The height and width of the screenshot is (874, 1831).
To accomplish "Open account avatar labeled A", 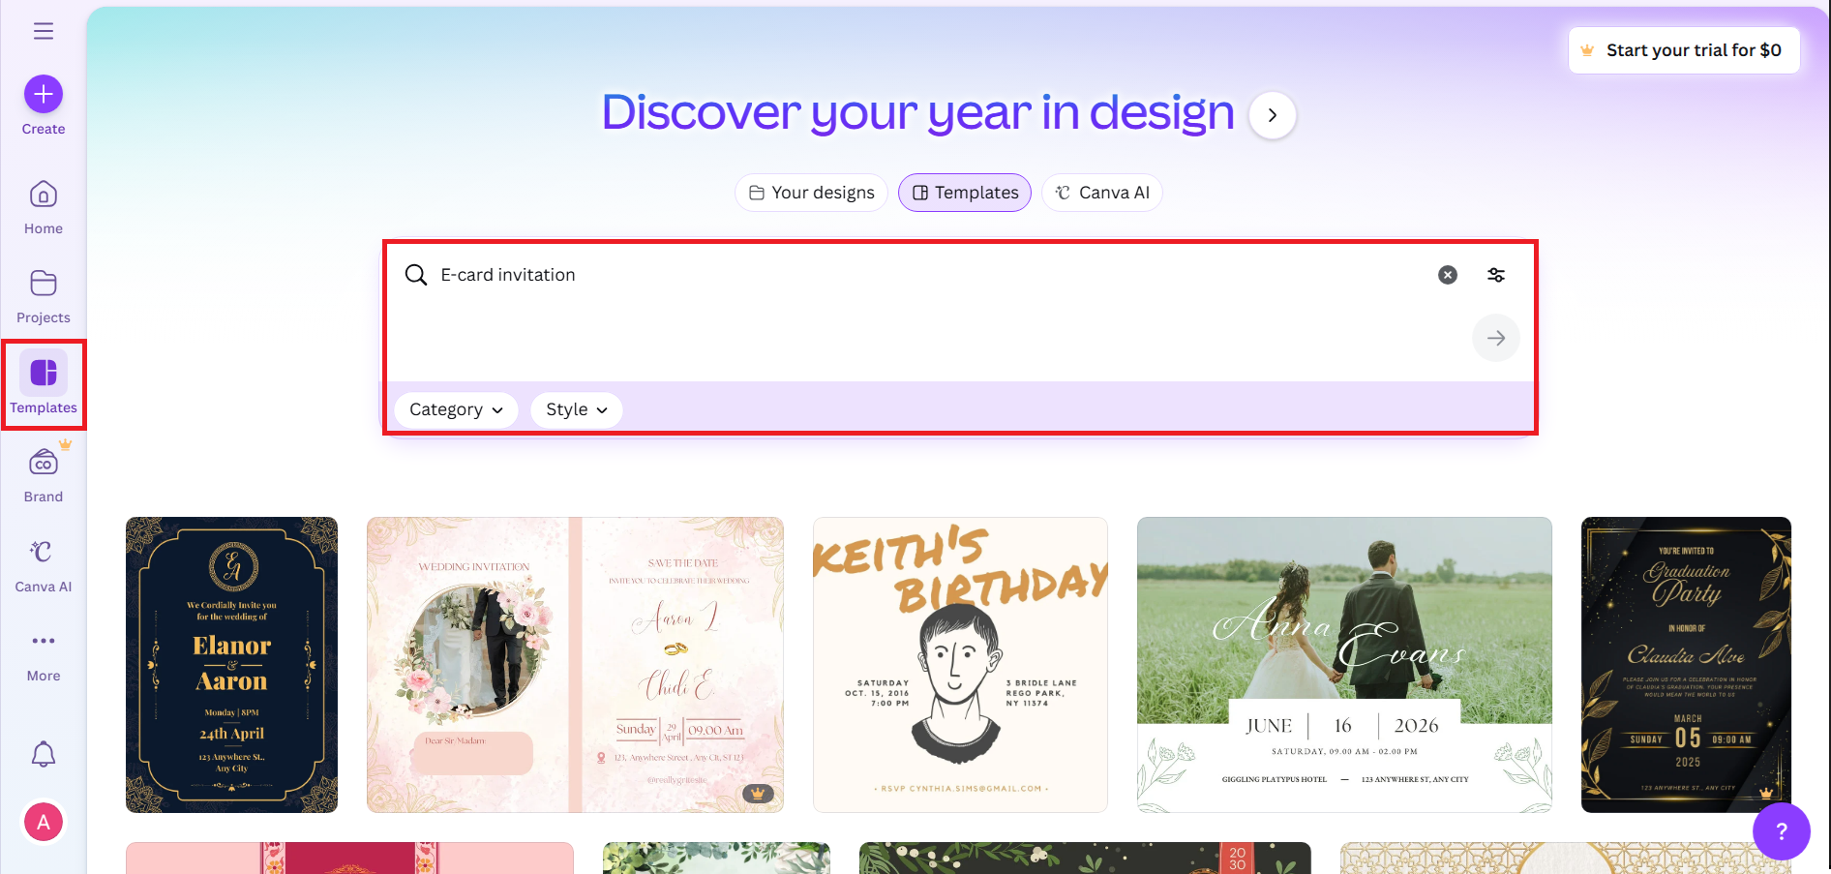I will pyautogui.click(x=44, y=823).
